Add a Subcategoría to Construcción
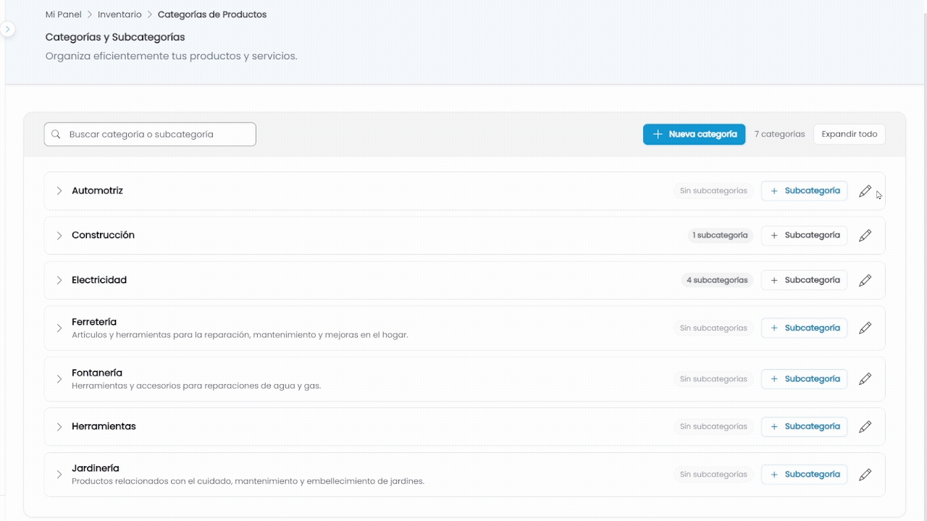This screenshot has width=927, height=521. tap(804, 235)
